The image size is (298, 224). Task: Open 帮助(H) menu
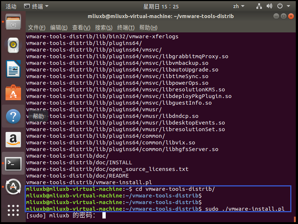pyautogui.click(x=148, y=28)
